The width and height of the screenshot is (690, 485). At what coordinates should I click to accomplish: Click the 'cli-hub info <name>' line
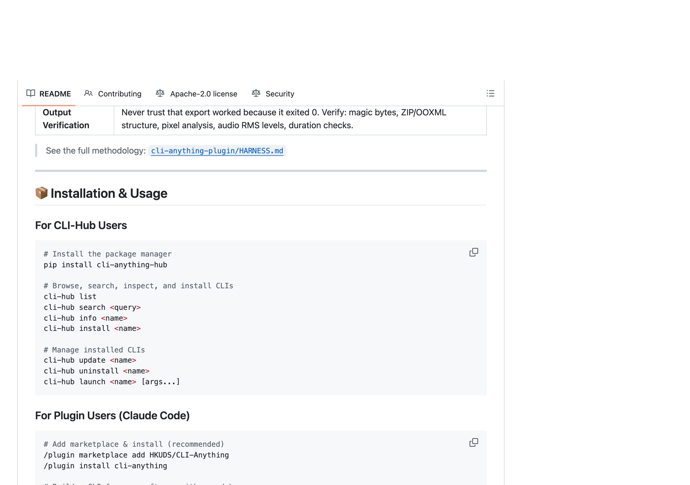coord(86,318)
